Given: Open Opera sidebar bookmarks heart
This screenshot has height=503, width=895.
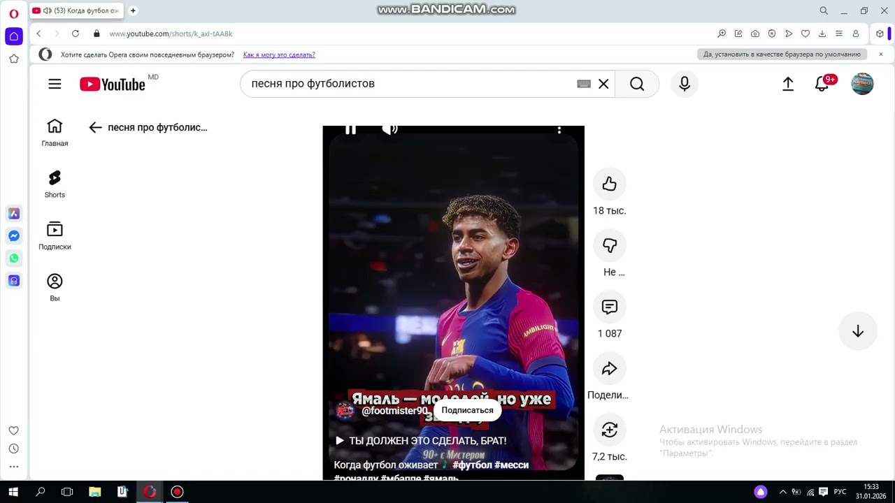Looking at the screenshot, I should (x=13, y=430).
